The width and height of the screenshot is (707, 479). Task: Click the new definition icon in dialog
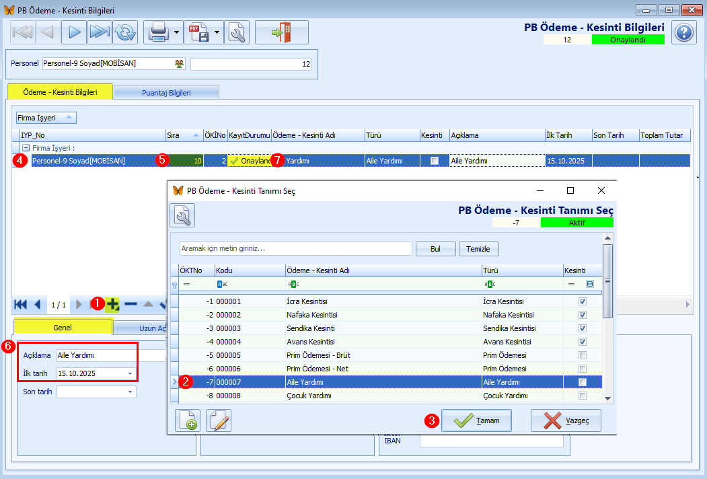pos(188,420)
